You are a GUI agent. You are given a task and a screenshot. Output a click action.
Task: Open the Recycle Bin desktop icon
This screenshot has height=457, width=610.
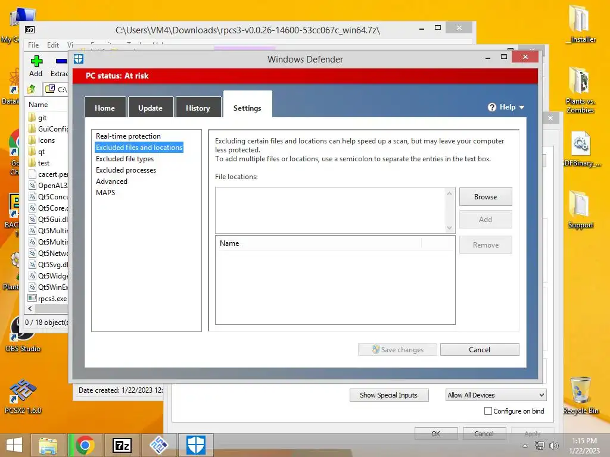tap(581, 395)
